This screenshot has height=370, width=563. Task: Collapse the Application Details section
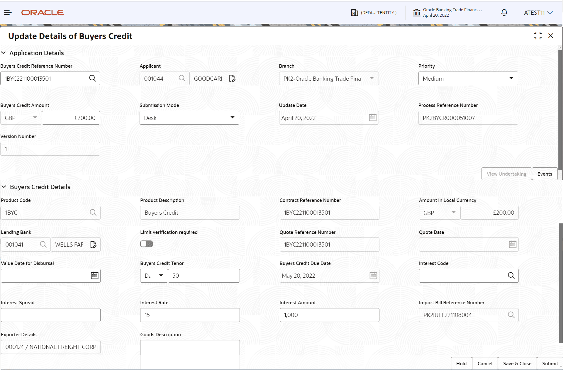[x=4, y=53]
